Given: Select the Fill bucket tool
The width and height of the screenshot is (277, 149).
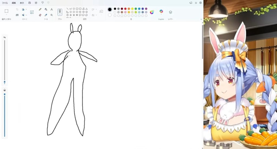Looking at the screenshot, I should point(46,9).
